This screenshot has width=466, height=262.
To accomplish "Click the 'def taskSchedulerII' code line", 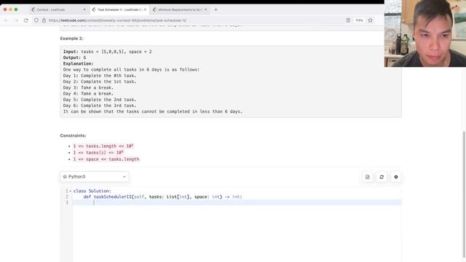I will point(163,196).
